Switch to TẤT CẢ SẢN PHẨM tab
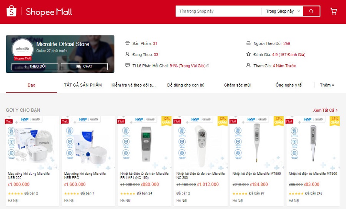The width and height of the screenshot is (346, 209). pyautogui.click(x=83, y=85)
